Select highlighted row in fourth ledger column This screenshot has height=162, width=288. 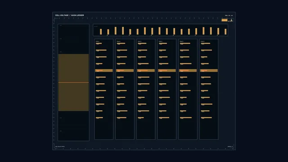click(167, 71)
